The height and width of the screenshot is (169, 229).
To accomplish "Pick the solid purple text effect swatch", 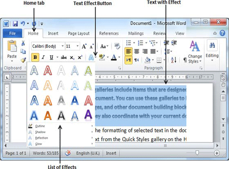I will coord(88,115).
